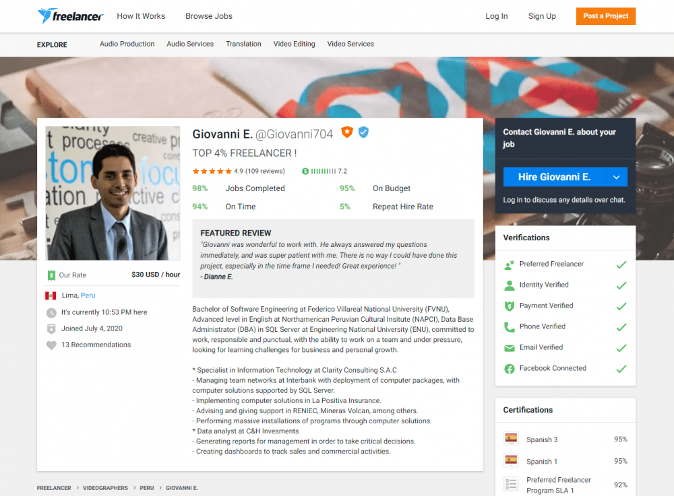Open the Log In link
This screenshot has width=674, height=496.
(496, 16)
